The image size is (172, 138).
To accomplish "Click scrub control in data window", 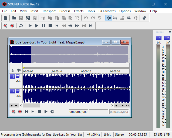I will click(52, 112).
